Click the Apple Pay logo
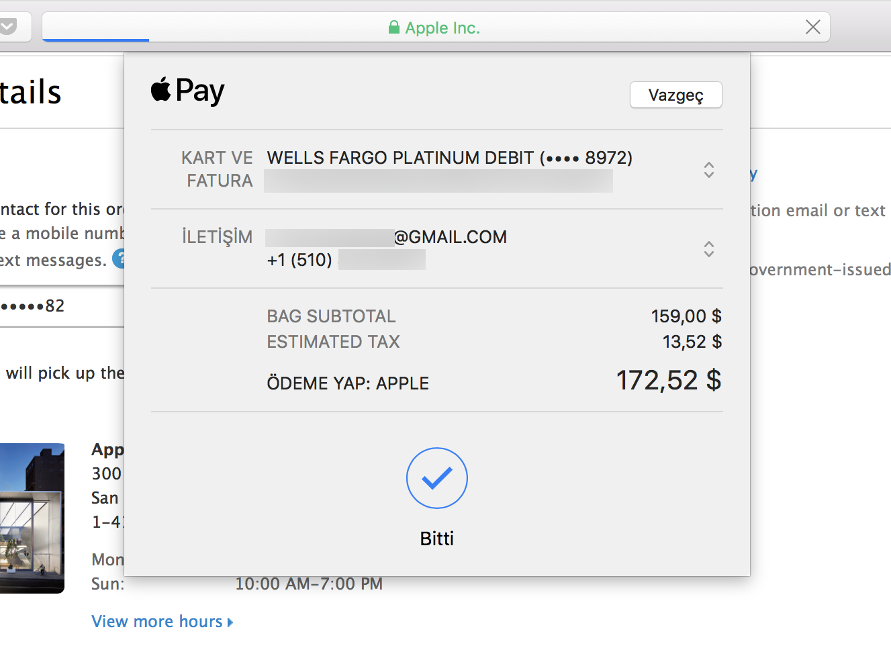 (x=187, y=90)
